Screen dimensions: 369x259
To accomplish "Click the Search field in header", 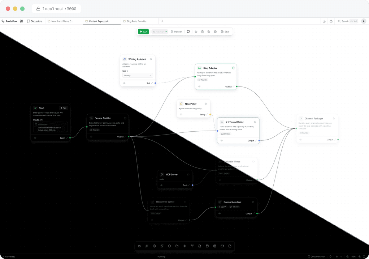I will [348, 21].
